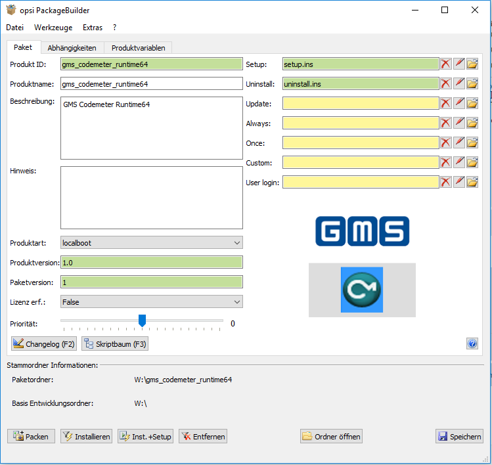The width and height of the screenshot is (492, 465).
Task: Click in the Paketversion field
Action: point(152,282)
